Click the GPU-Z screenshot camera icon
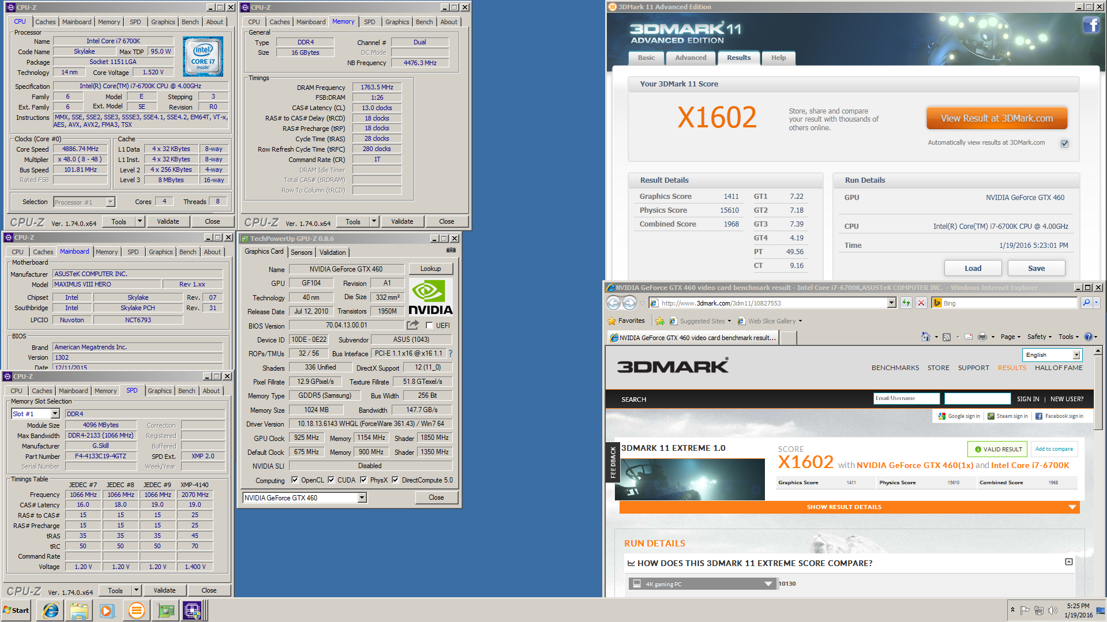Screen dimensions: 1107x622 click(x=451, y=251)
